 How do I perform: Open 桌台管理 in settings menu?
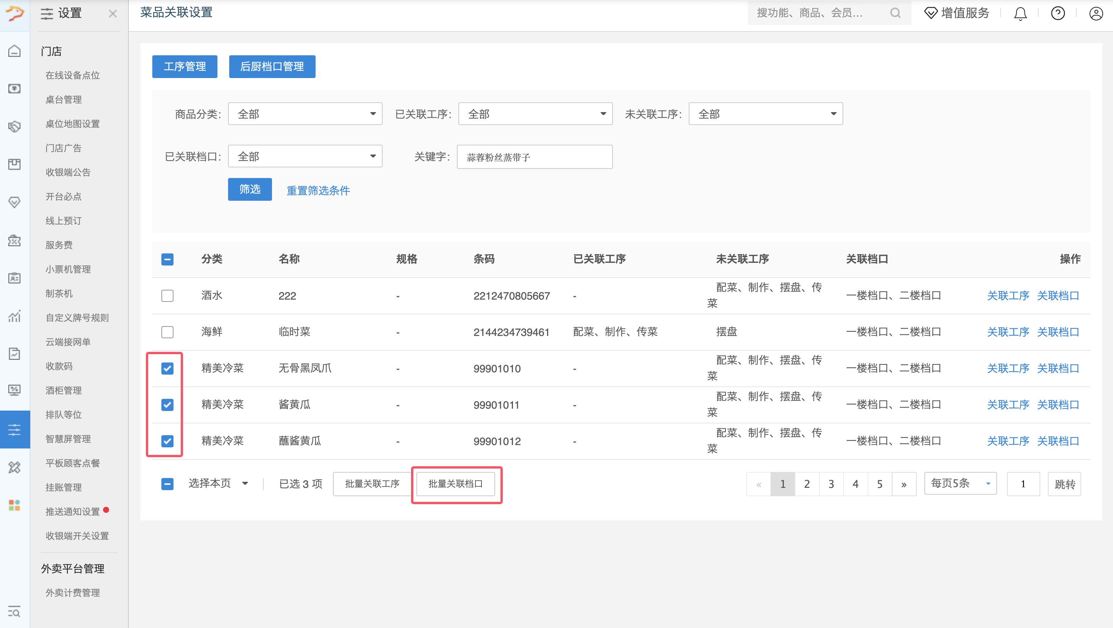(x=64, y=100)
